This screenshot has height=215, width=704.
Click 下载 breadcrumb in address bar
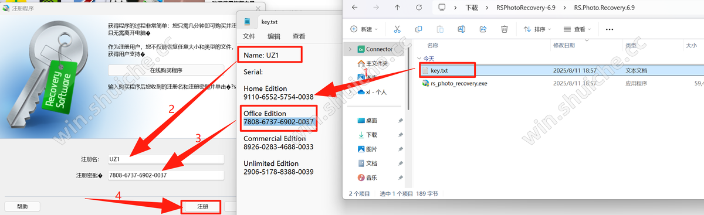(472, 8)
